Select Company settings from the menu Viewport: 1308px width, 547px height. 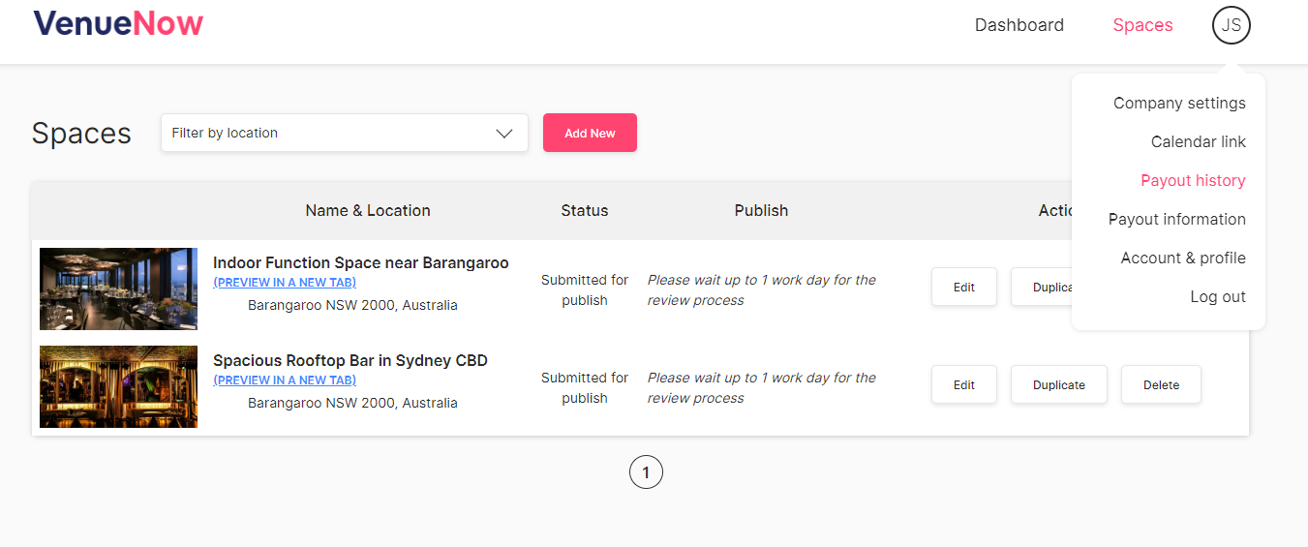1179,103
